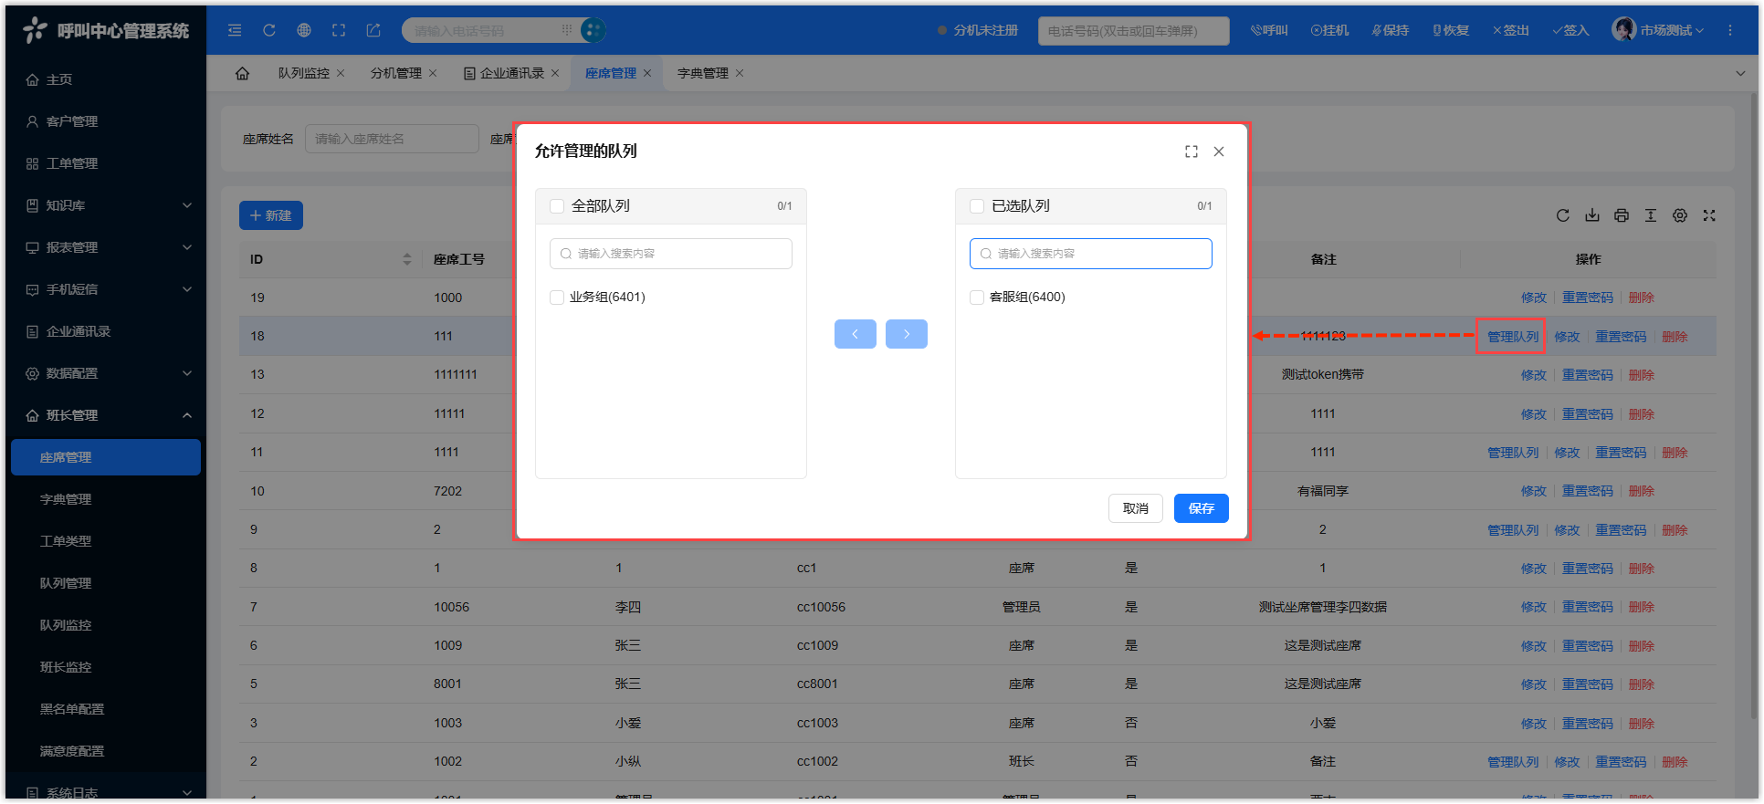Open 队列管理 in the sidebar
Image resolution: width=1764 pixels, height=804 pixels.
66,583
